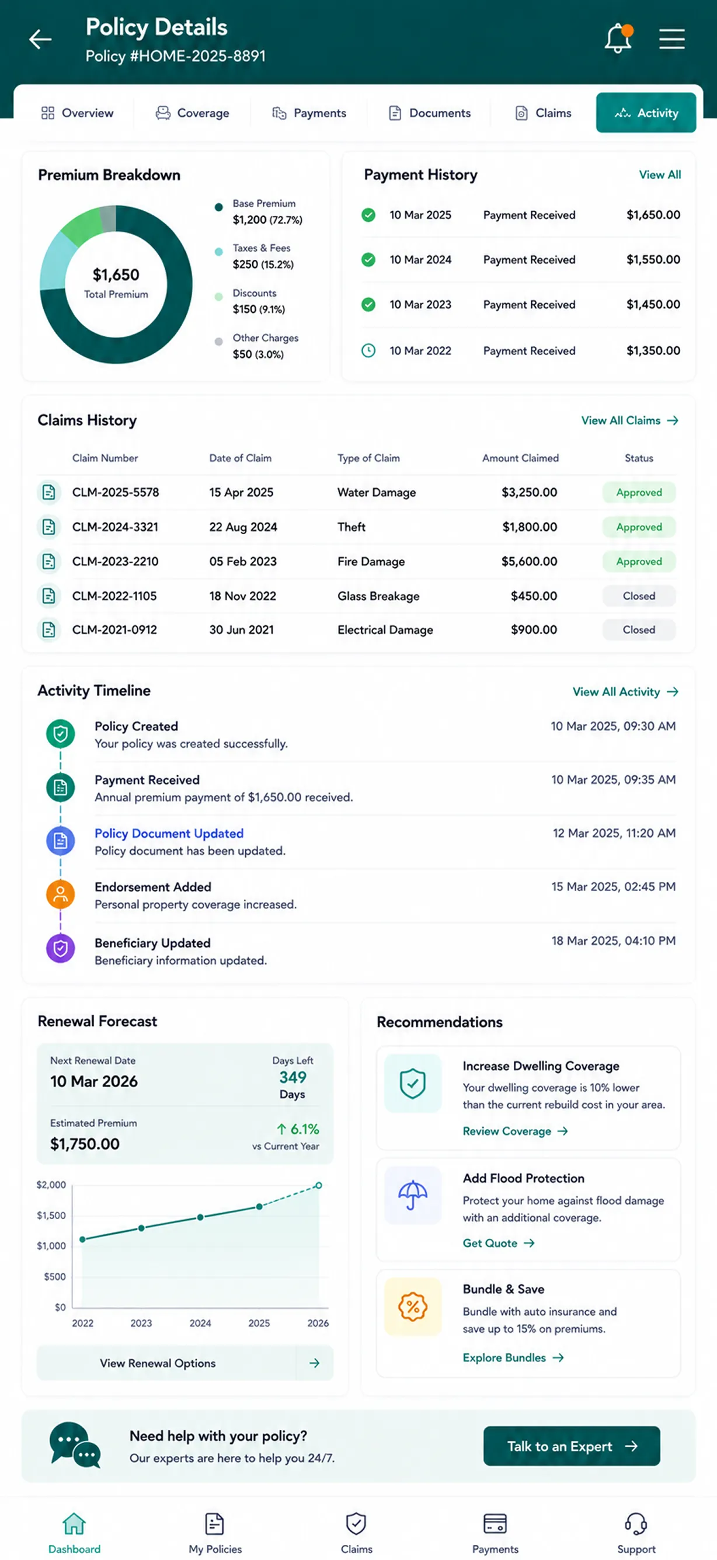Open the Payments tab
This screenshot has width=717, height=1560.
309,113
